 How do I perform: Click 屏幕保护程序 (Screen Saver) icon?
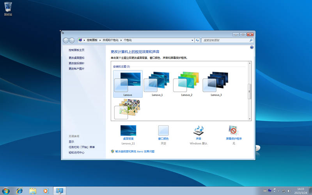point(234,130)
